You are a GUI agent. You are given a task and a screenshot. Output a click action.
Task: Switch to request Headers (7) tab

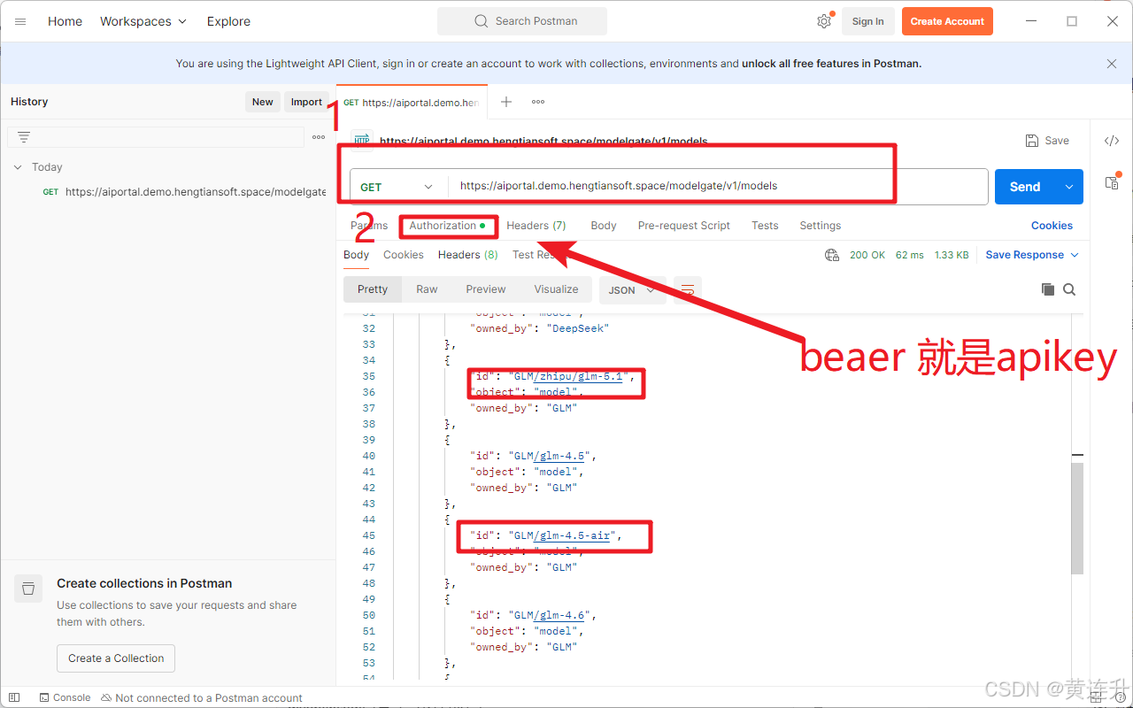coord(536,226)
